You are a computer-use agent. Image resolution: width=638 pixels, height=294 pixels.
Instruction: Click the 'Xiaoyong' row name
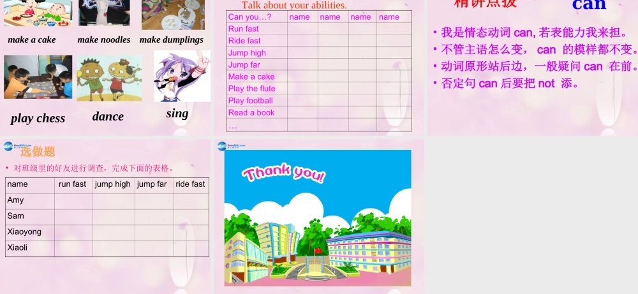pos(24,232)
